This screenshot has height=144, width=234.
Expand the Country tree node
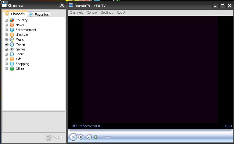click(6, 20)
